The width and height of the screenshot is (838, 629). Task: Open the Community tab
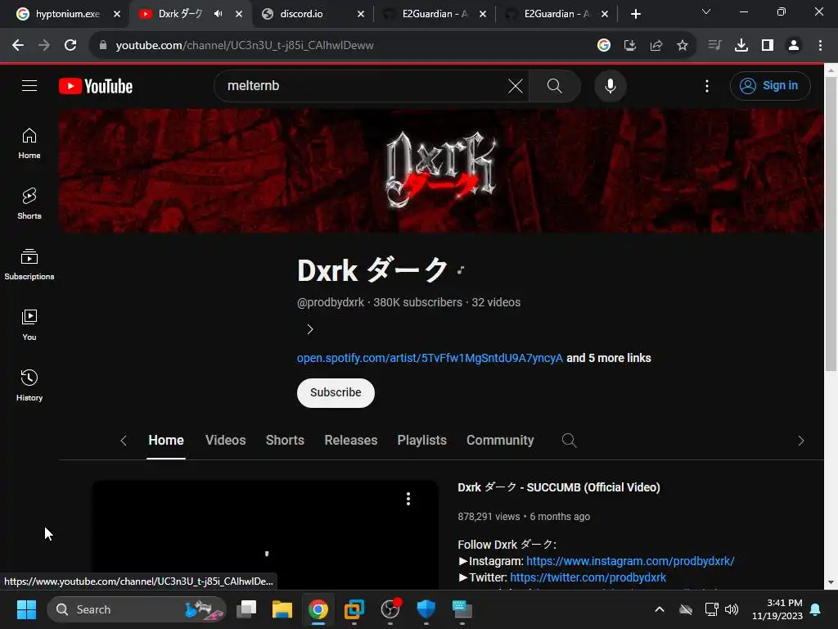(500, 440)
